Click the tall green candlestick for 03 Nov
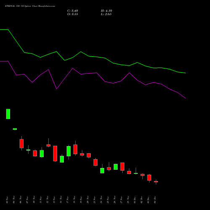The width and height of the screenshot is (210, 210). (8, 114)
